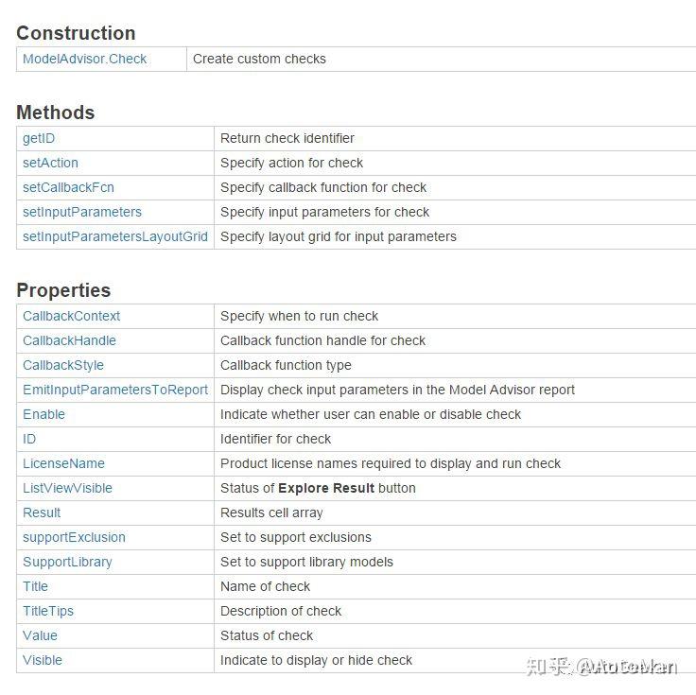This screenshot has height=695, width=696.
Task: Go to the CallbackStyle property
Action: (x=63, y=365)
